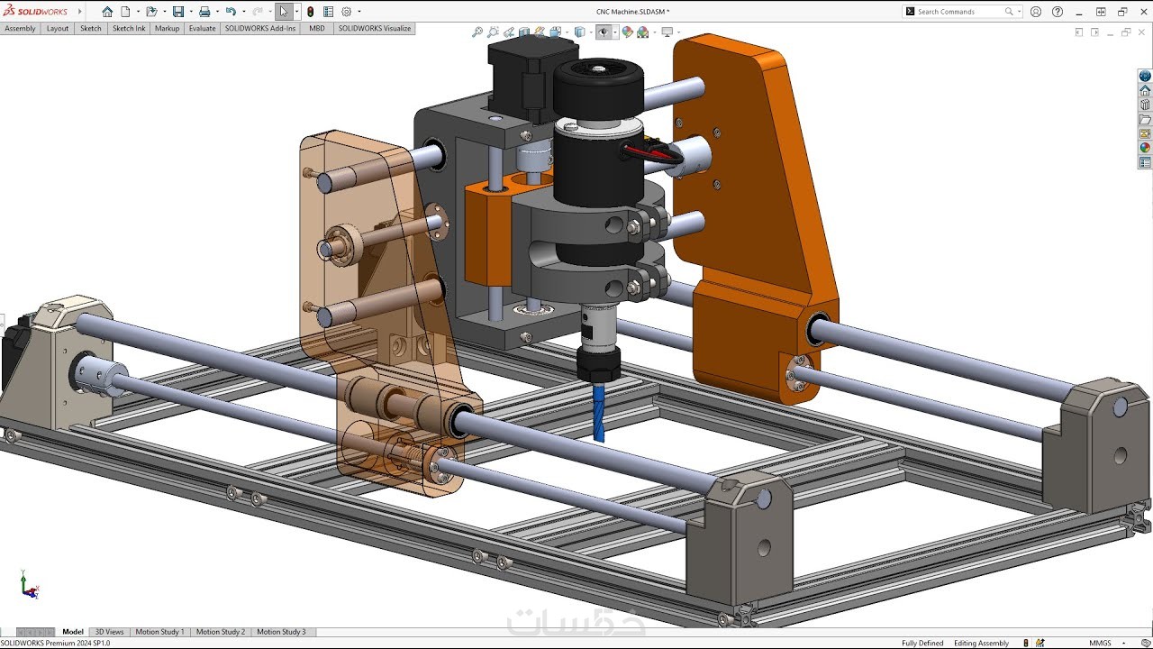
Task: Open Motion Study 3 tab
Action: [281, 632]
